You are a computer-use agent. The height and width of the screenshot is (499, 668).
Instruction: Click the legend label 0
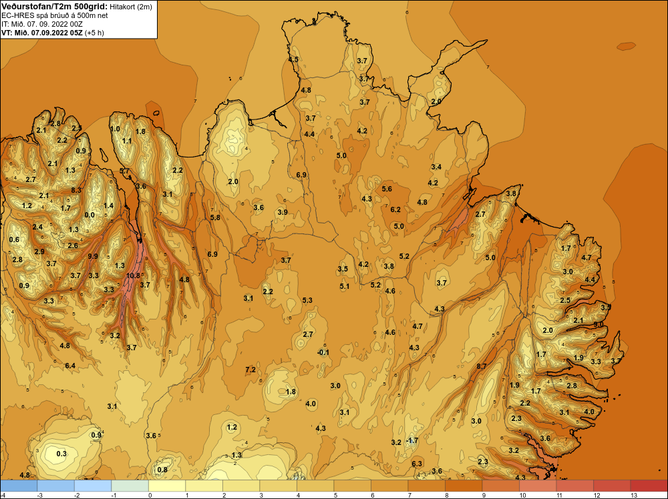150,495
